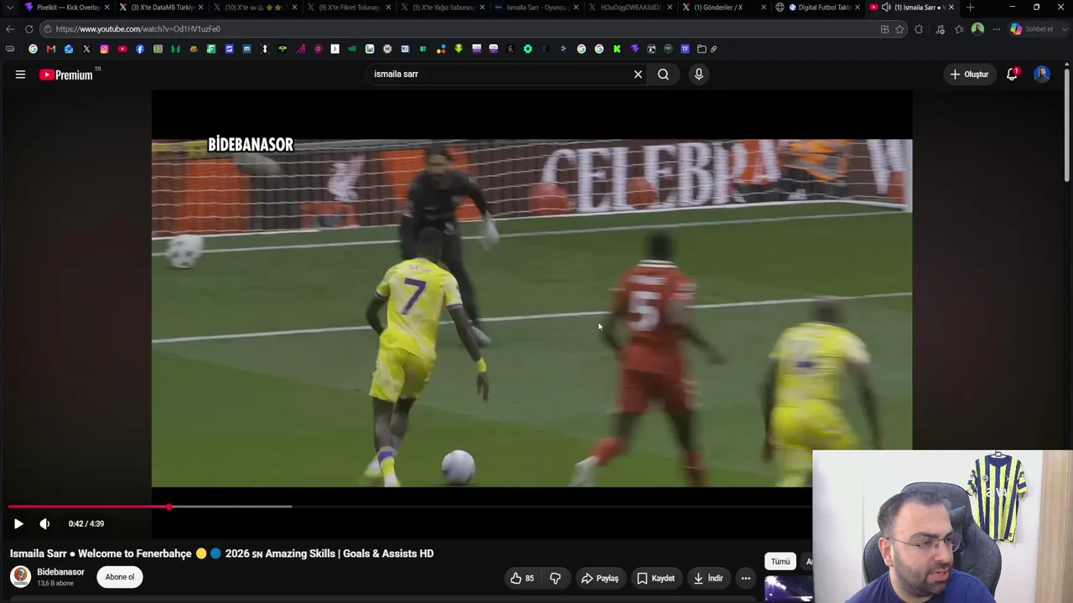Like the video with thumbs up
The width and height of the screenshot is (1073, 603).
[522, 578]
